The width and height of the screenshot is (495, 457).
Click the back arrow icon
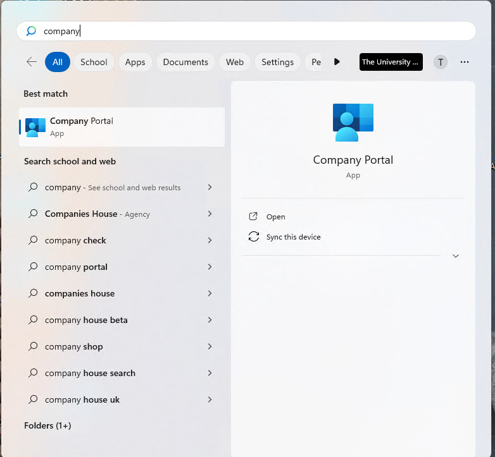tap(32, 62)
